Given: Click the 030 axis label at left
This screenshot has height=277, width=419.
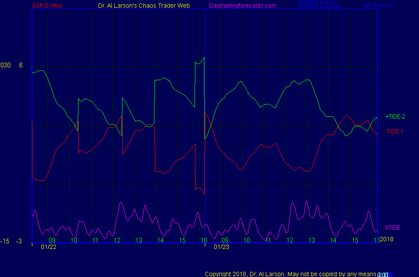Looking at the screenshot, I should click(x=6, y=65).
